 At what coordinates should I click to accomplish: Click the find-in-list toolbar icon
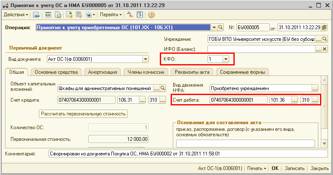[36, 15]
